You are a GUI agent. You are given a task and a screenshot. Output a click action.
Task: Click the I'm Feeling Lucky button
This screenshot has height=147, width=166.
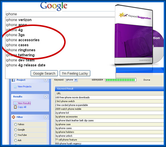coord(75,73)
